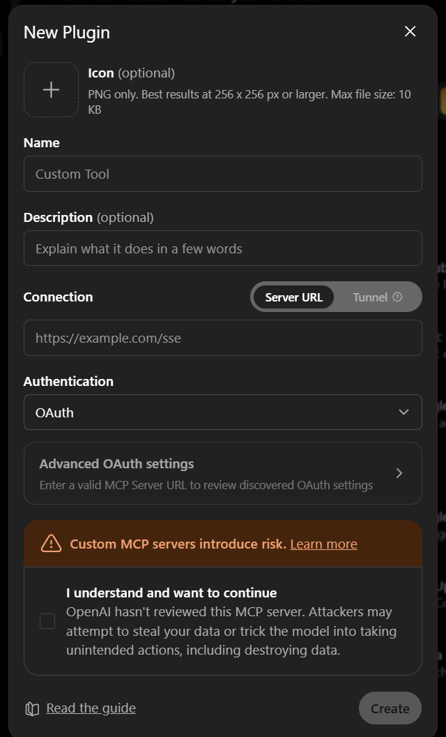Click the down chevron in the Authentication field
This screenshot has width=446, height=737.
click(x=403, y=412)
